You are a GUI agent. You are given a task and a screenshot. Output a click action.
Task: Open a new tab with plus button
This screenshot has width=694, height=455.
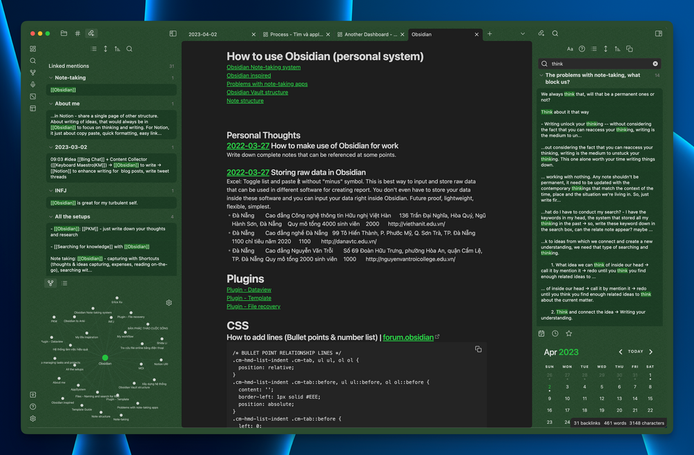pyautogui.click(x=490, y=34)
